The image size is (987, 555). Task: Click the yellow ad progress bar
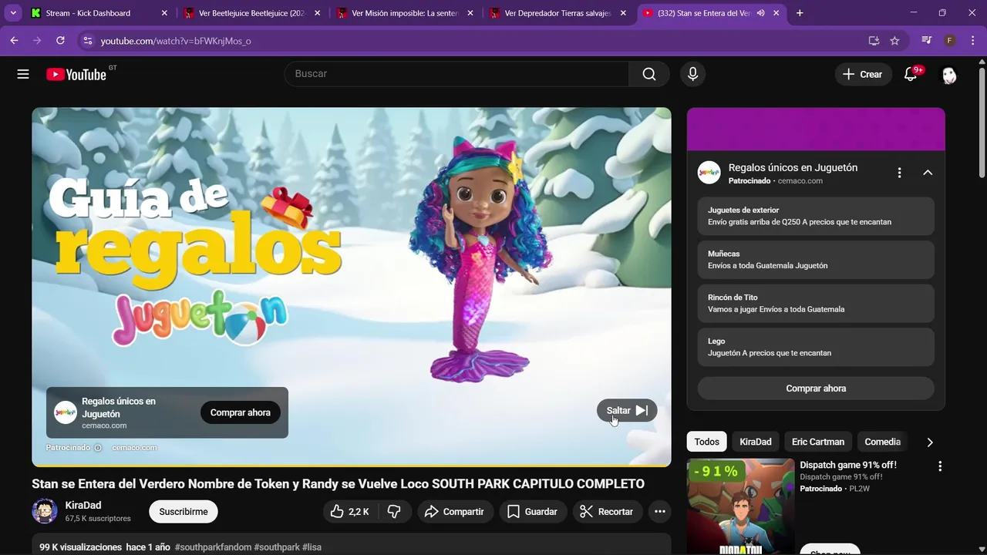351,466
